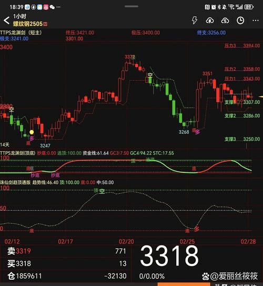Image resolution: width=263 pixels, height=286 pixels.
Task: Tap the 0/0.00% change value
Action: pyautogui.click(x=151, y=276)
